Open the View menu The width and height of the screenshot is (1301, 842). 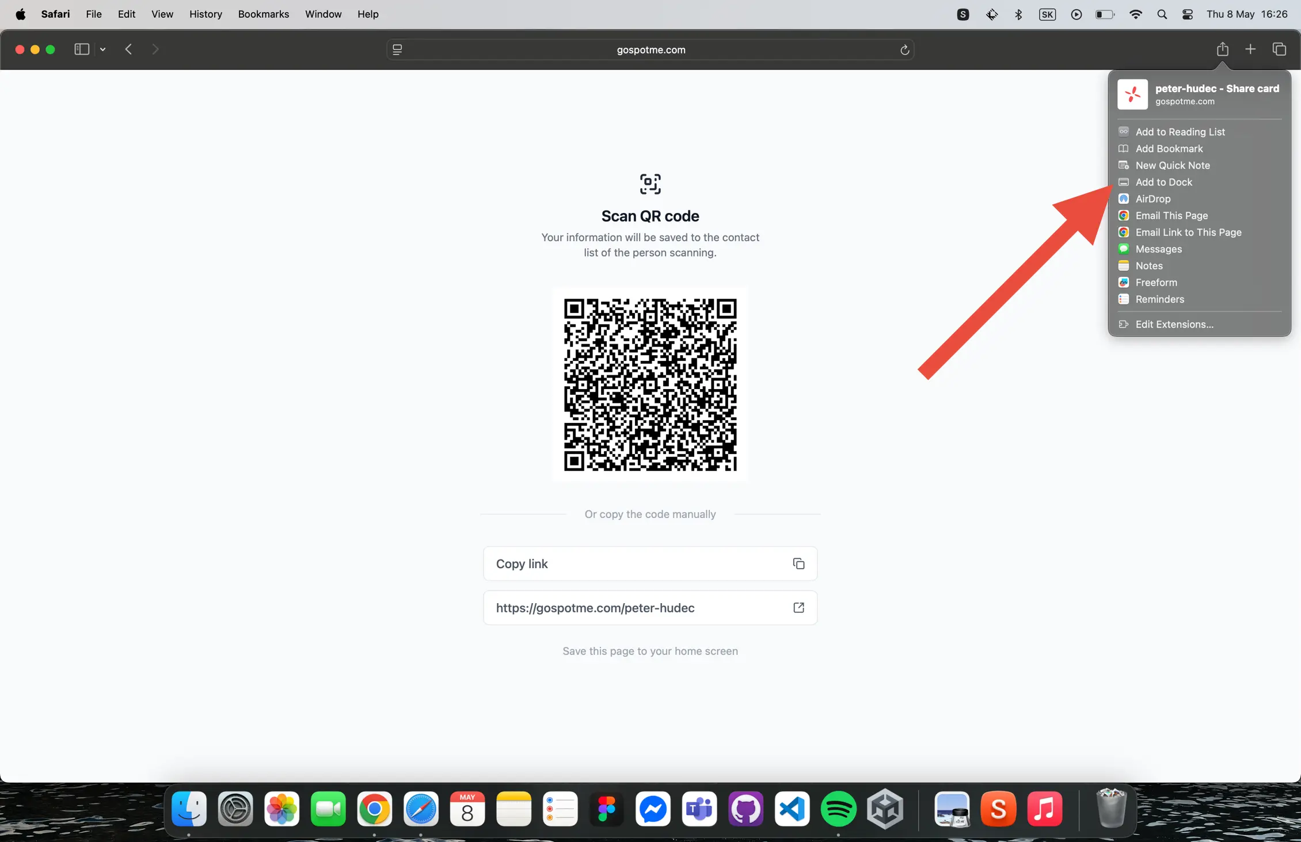point(162,14)
